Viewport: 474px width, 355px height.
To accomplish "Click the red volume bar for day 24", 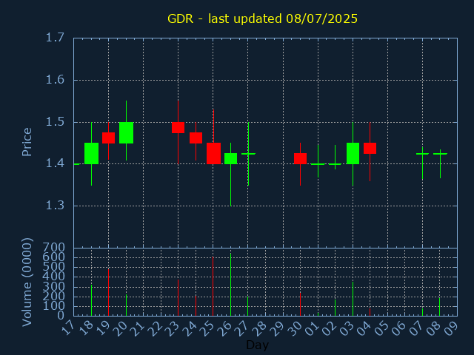I will pyautogui.click(x=196, y=305).
